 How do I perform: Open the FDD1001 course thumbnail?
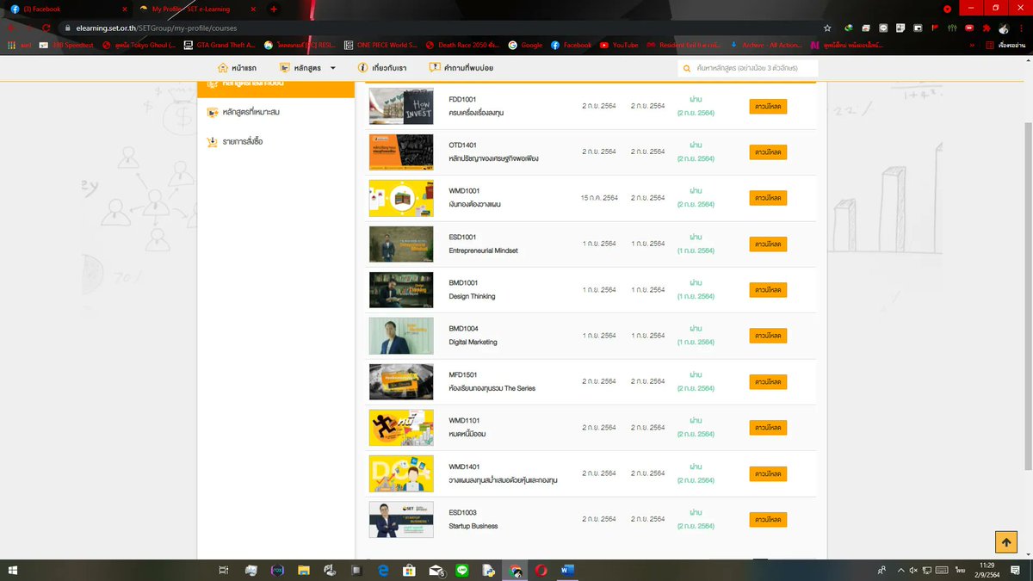pyautogui.click(x=401, y=106)
